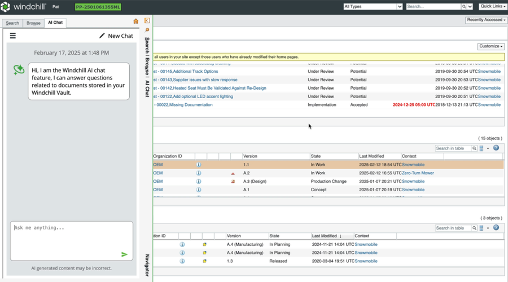This screenshot has height=282, width=508.
Task: Open the Zero-Turn Mower context link
Action: [x=418, y=173]
